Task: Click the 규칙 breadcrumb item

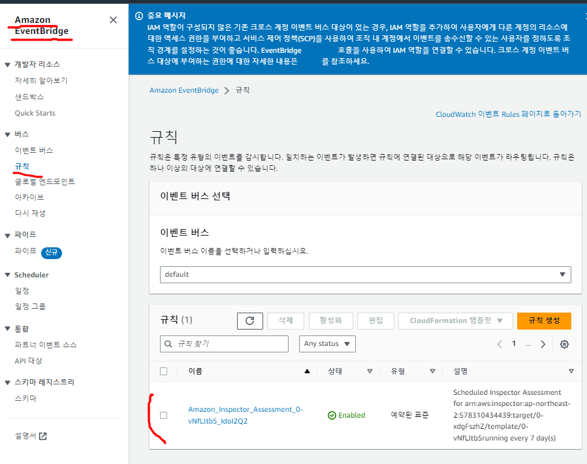Action: (242, 90)
